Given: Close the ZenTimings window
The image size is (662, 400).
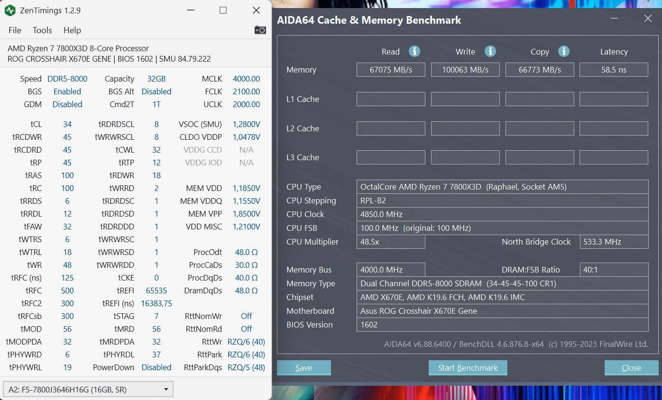Looking at the screenshot, I should coord(256,10).
